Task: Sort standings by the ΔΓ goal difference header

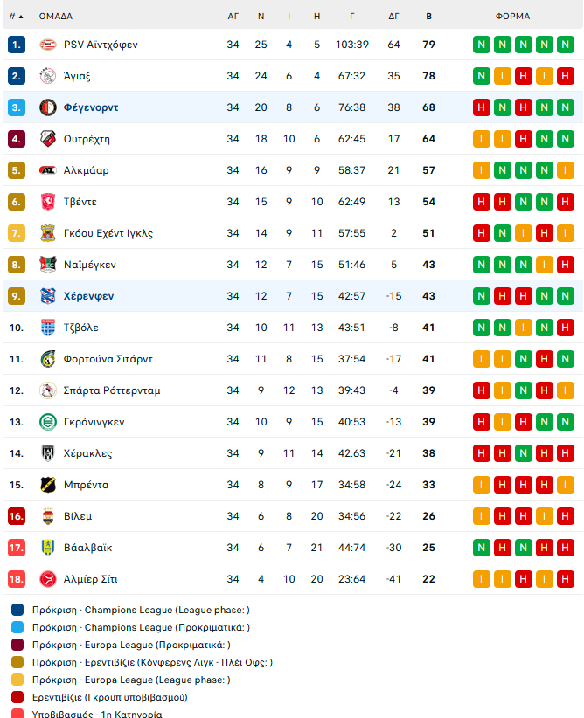Action: pos(394,17)
